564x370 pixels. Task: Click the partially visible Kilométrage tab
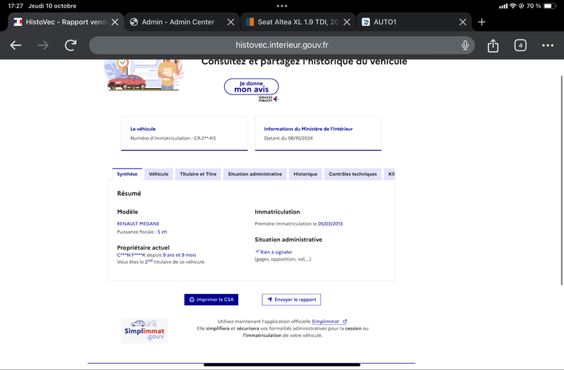[390, 174]
